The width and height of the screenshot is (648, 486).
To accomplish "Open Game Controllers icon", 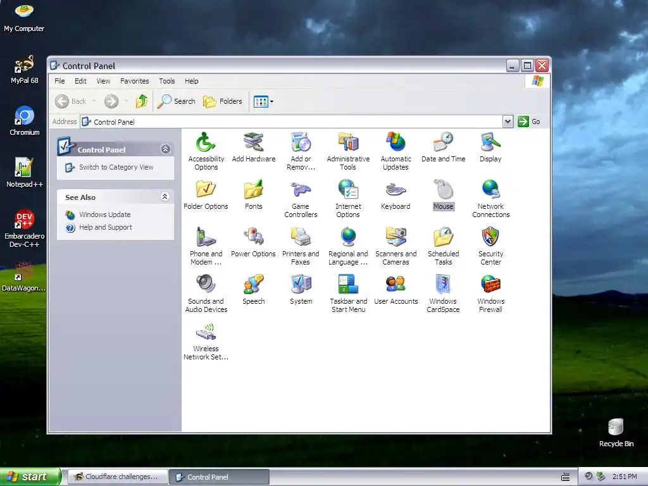I will pyautogui.click(x=301, y=190).
